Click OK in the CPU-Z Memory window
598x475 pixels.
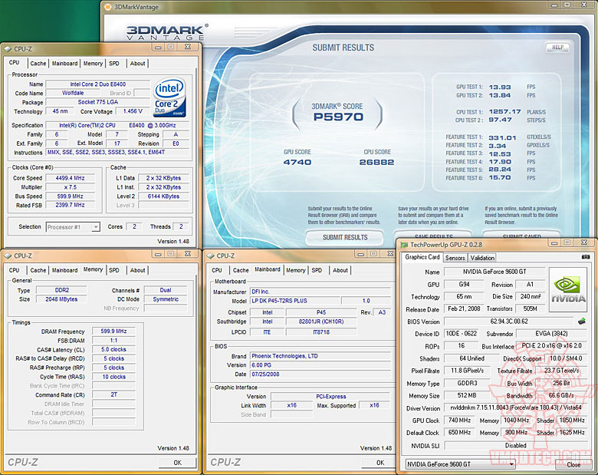[x=177, y=463]
